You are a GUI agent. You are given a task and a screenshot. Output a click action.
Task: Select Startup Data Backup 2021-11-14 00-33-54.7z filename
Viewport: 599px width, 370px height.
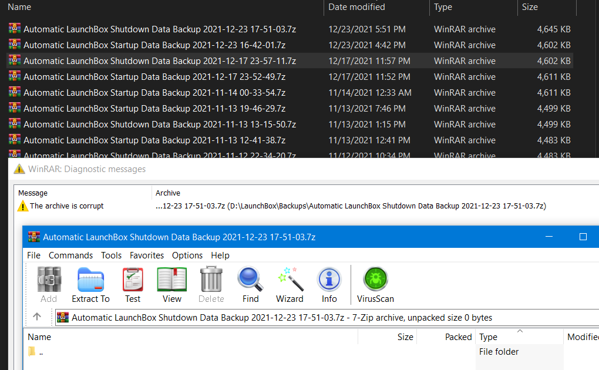point(154,93)
